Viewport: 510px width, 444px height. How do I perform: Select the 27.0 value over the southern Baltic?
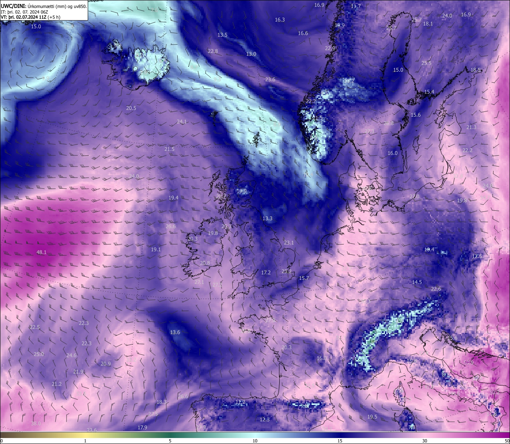[414, 197]
